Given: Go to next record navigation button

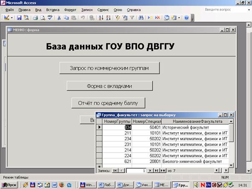Looking at the screenshot, I should [x=150, y=171].
